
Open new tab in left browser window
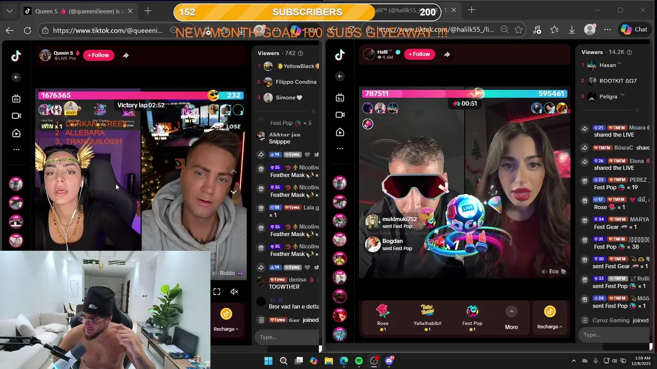(x=148, y=11)
